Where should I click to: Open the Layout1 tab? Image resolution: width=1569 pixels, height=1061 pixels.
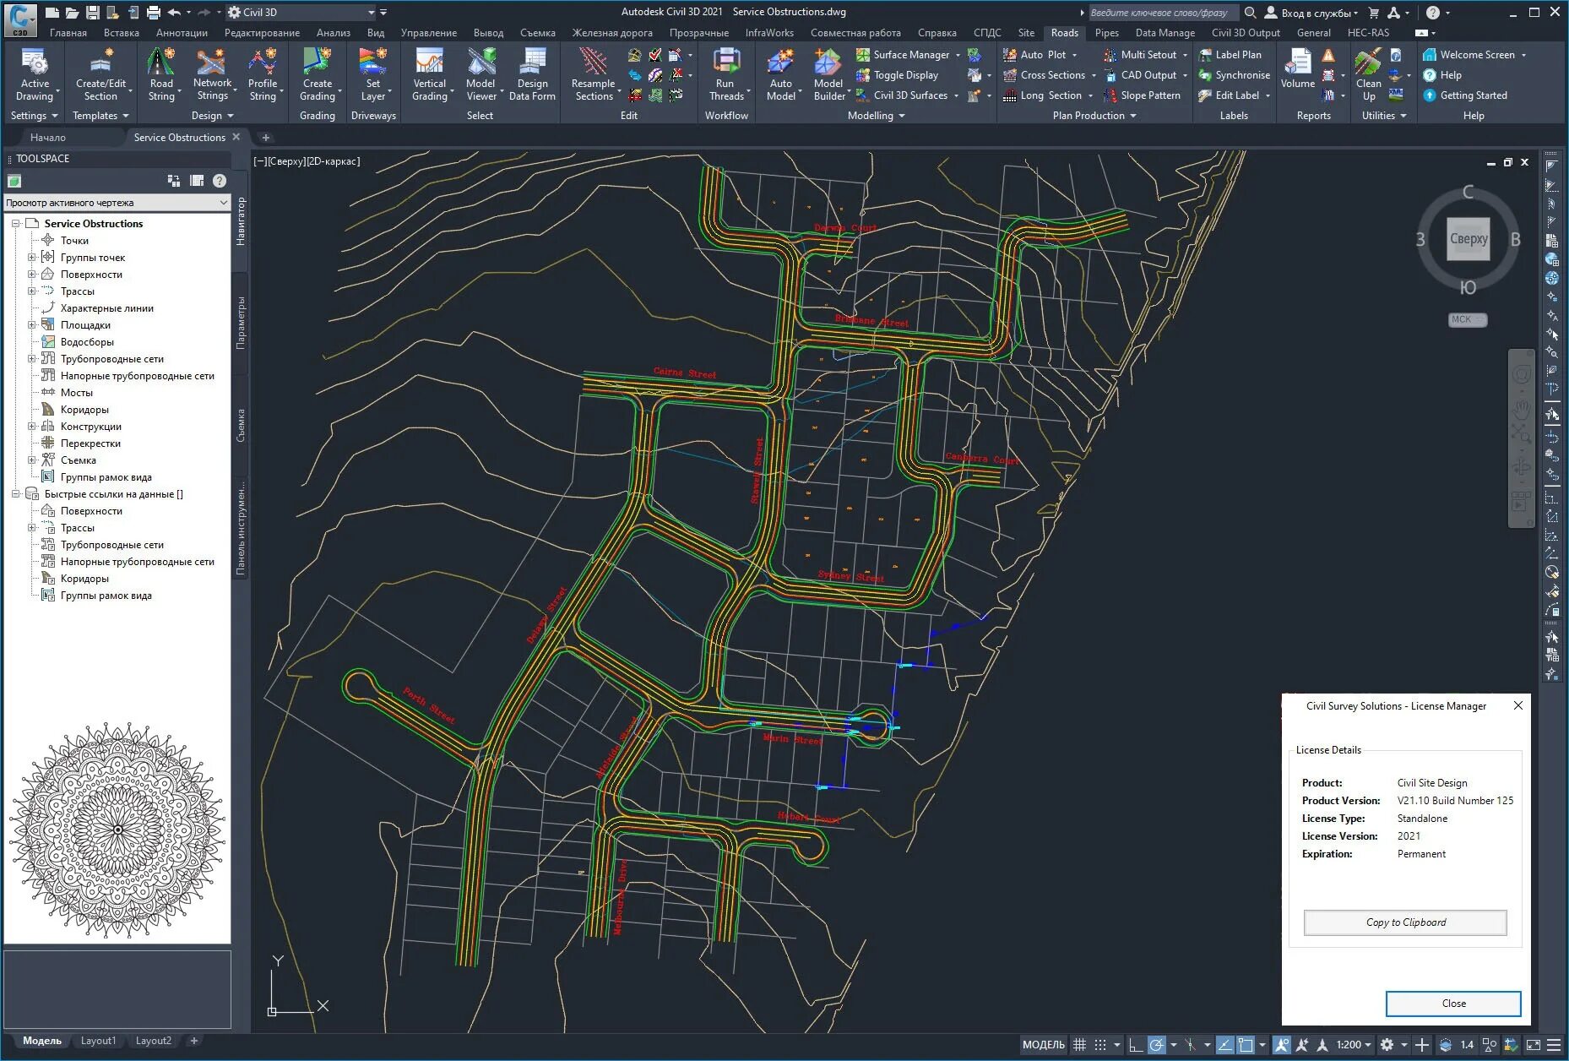click(x=98, y=1041)
